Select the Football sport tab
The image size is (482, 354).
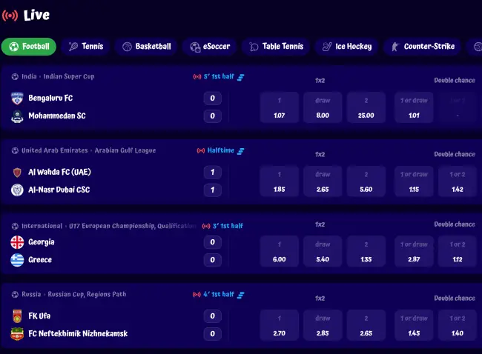pyautogui.click(x=29, y=47)
